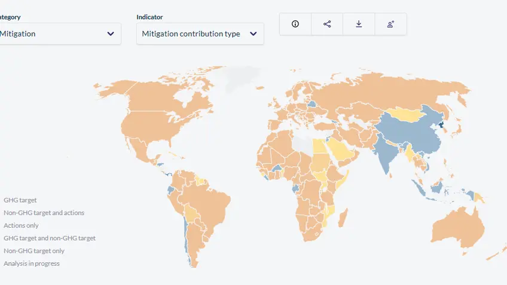Select Analysis in progress legend entry
This screenshot has height=285, width=507.
click(32, 263)
